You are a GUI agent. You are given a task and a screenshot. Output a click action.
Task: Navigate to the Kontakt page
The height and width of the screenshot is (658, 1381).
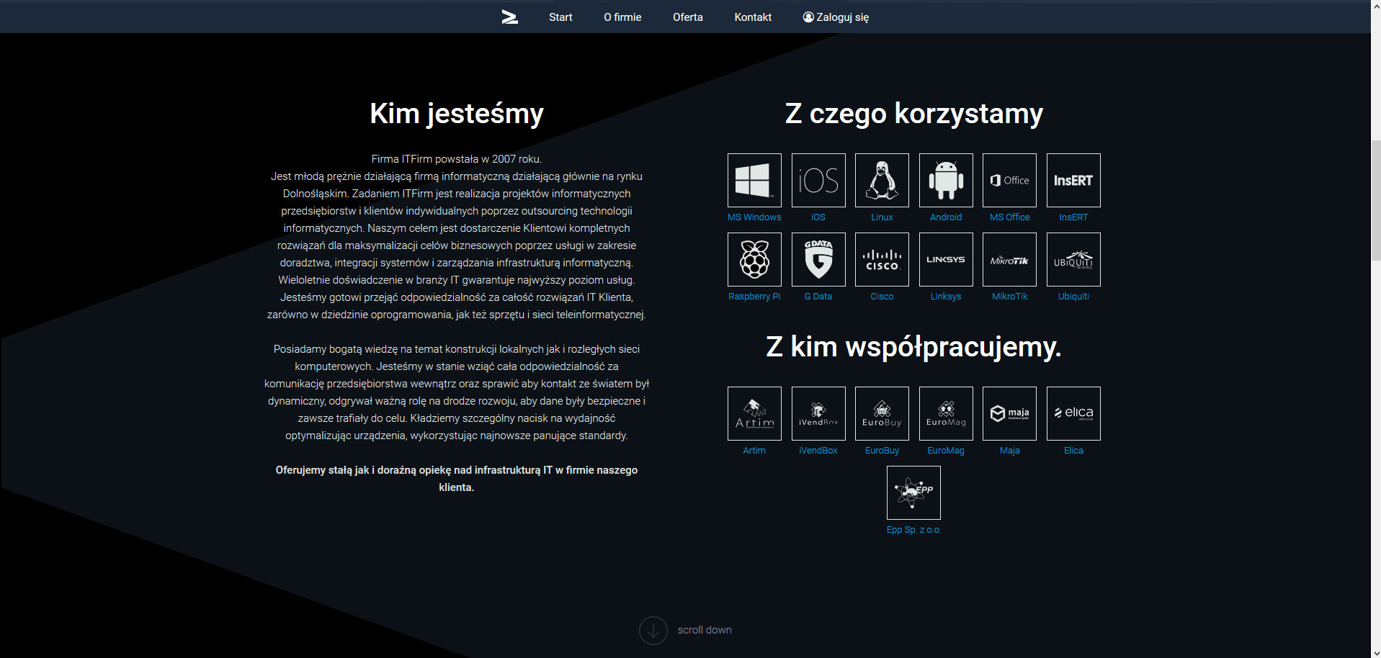(x=753, y=17)
